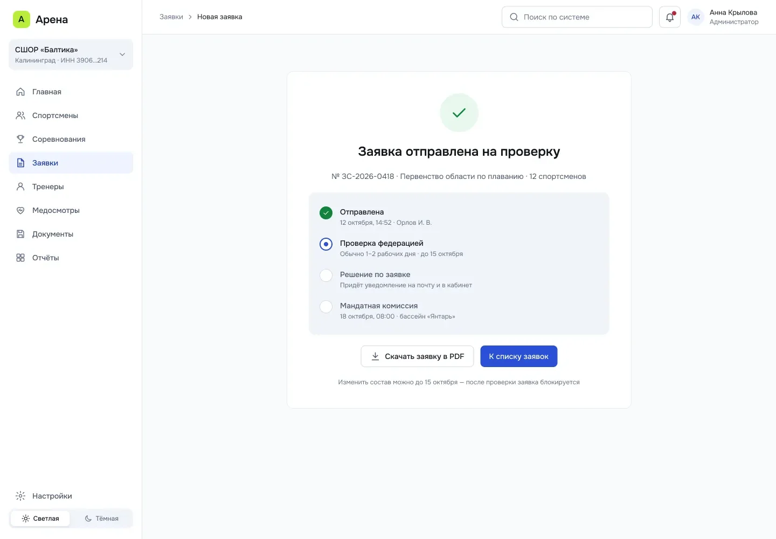Select the Проверка федерацией step radio
Viewport: 776px width, 539px height.
[x=326, y=244]
